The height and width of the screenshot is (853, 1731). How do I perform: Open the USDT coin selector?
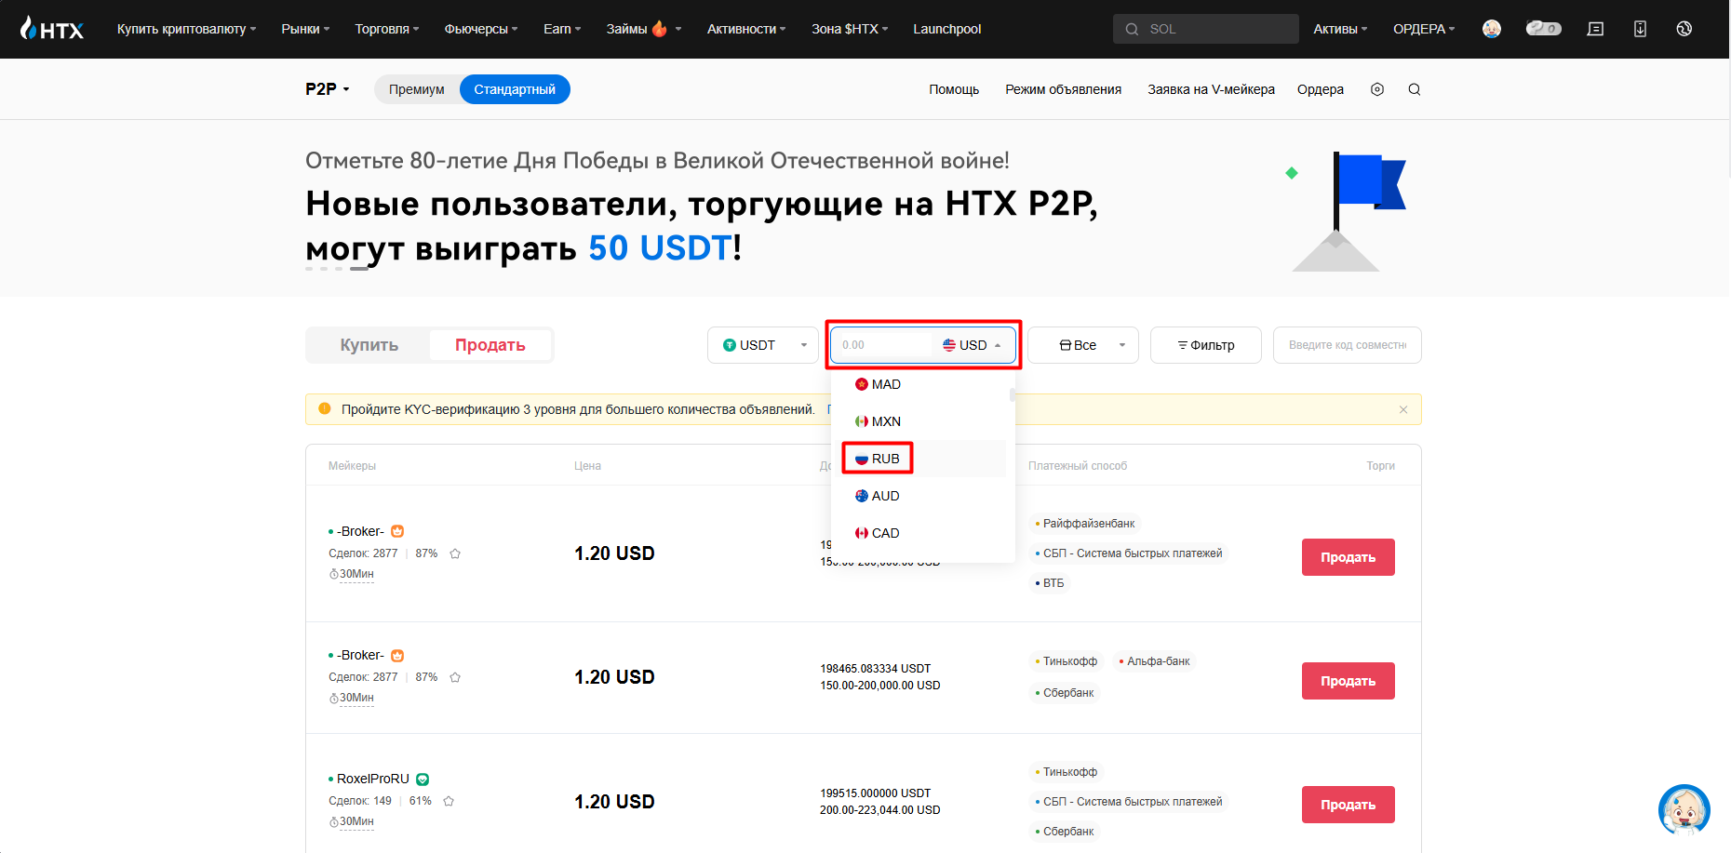tap(763, 345)
